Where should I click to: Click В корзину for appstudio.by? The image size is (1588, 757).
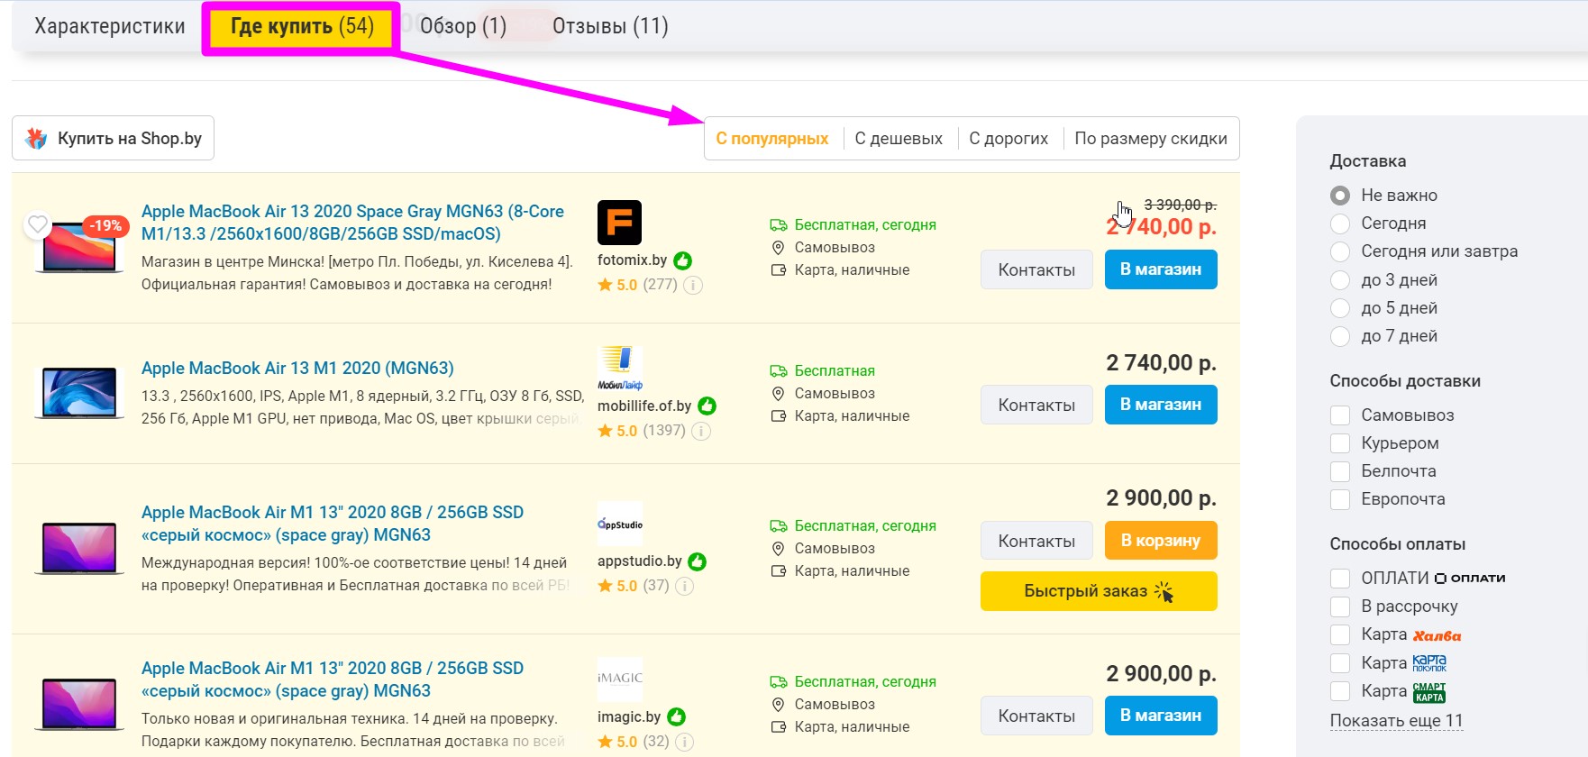pyautogui.click(x=1161, y=541)
